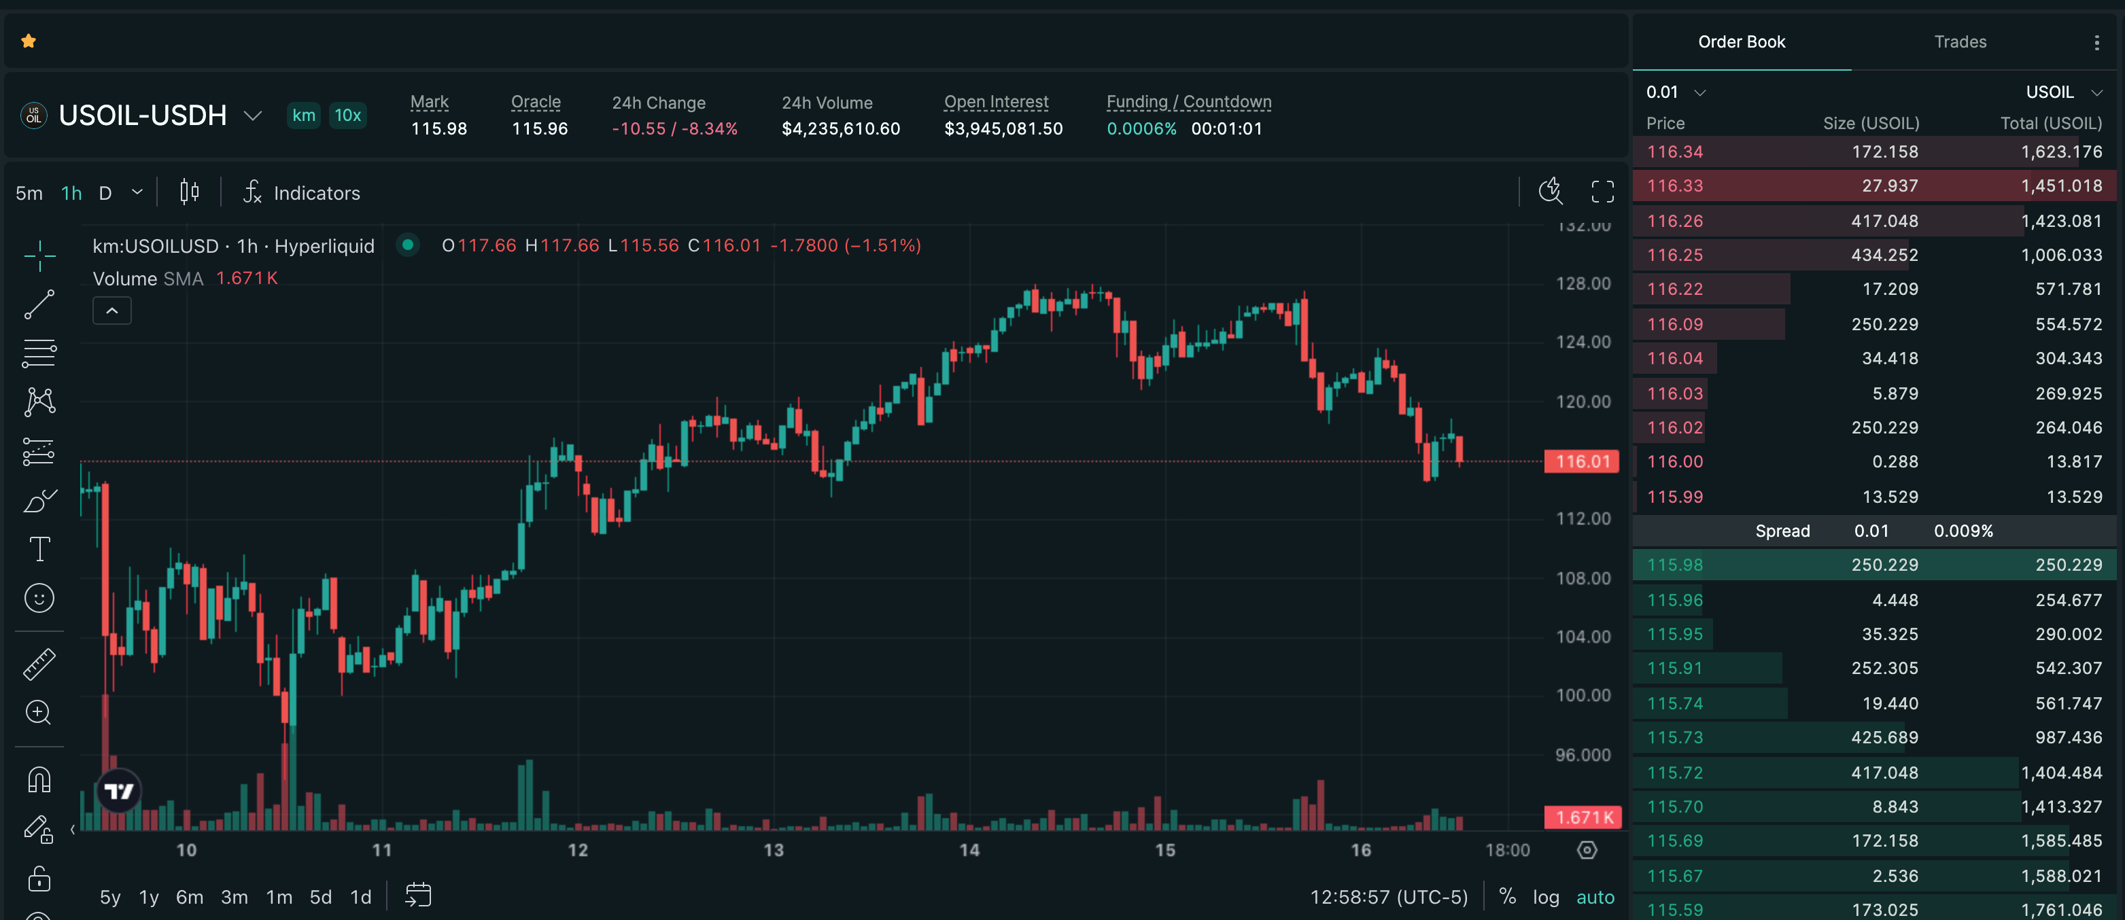Activate the ruler measure tool

39,664
